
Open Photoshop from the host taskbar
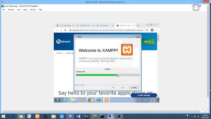point(13,116)
